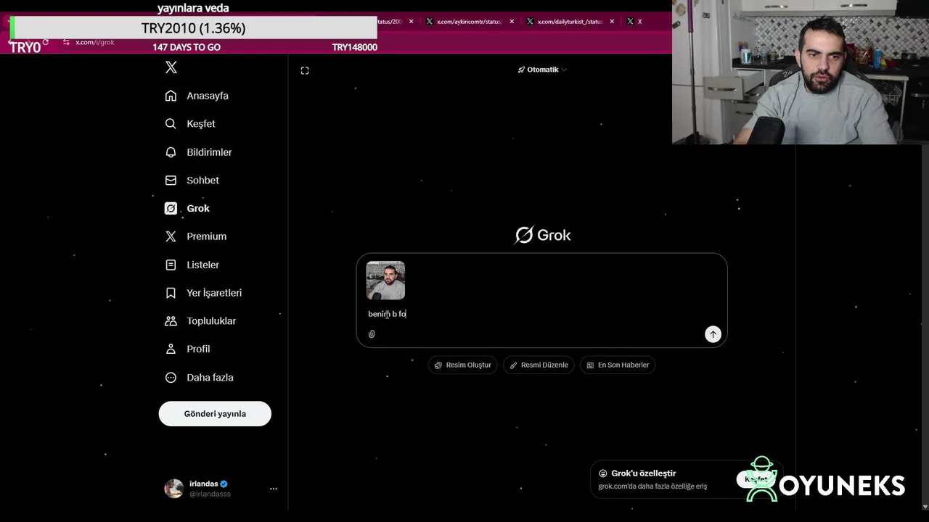
Task: Open Premium page
Action: click(x=206, y=236)
